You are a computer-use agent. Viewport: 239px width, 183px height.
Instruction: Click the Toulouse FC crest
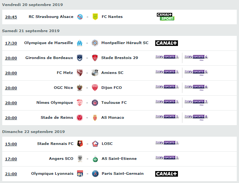click(95, 103)
